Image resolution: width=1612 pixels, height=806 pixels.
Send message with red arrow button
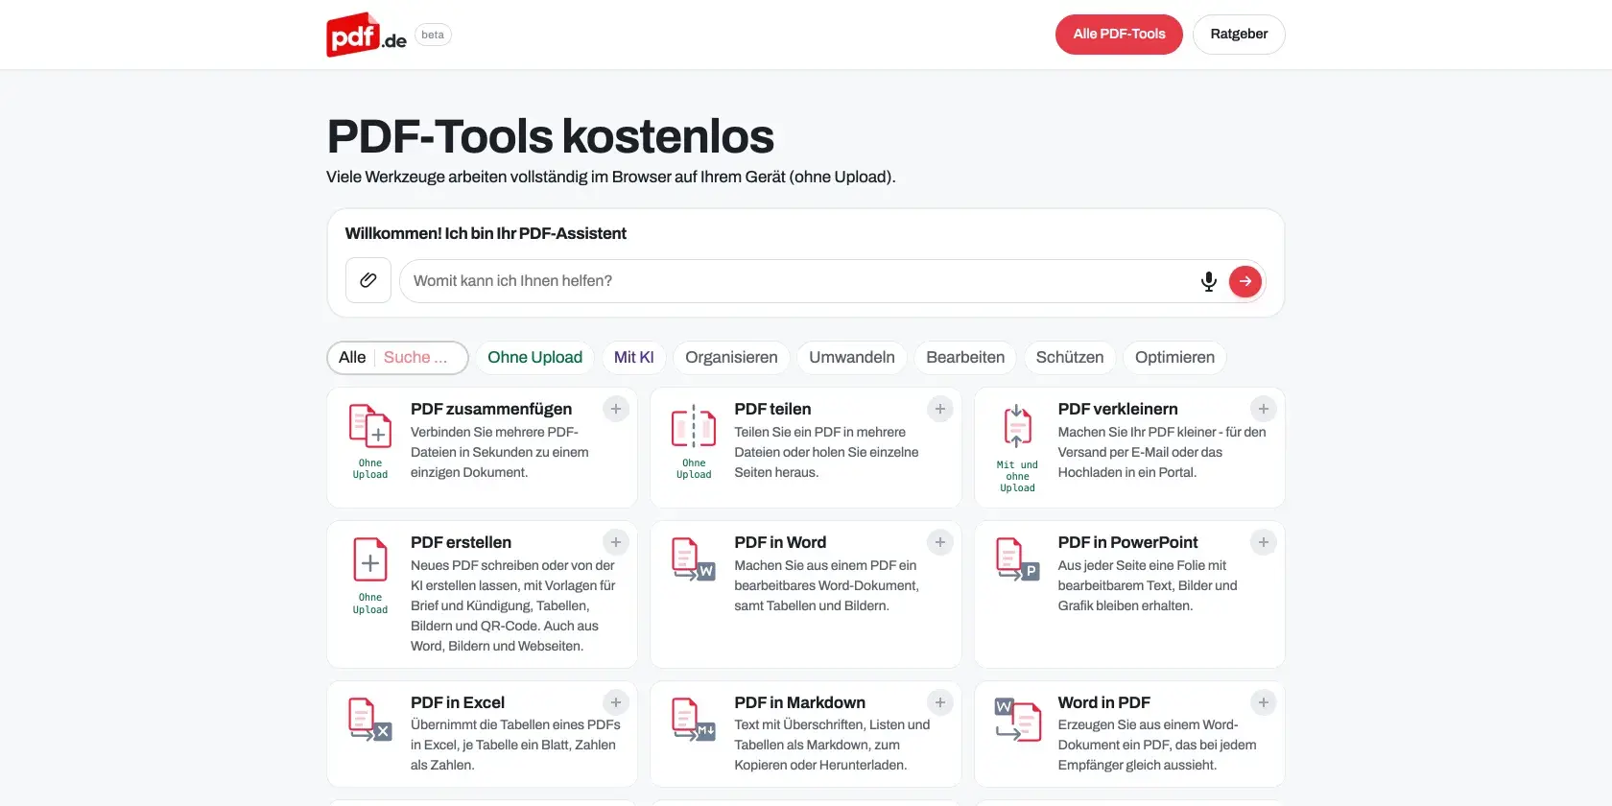click(x=1245, y=281)
